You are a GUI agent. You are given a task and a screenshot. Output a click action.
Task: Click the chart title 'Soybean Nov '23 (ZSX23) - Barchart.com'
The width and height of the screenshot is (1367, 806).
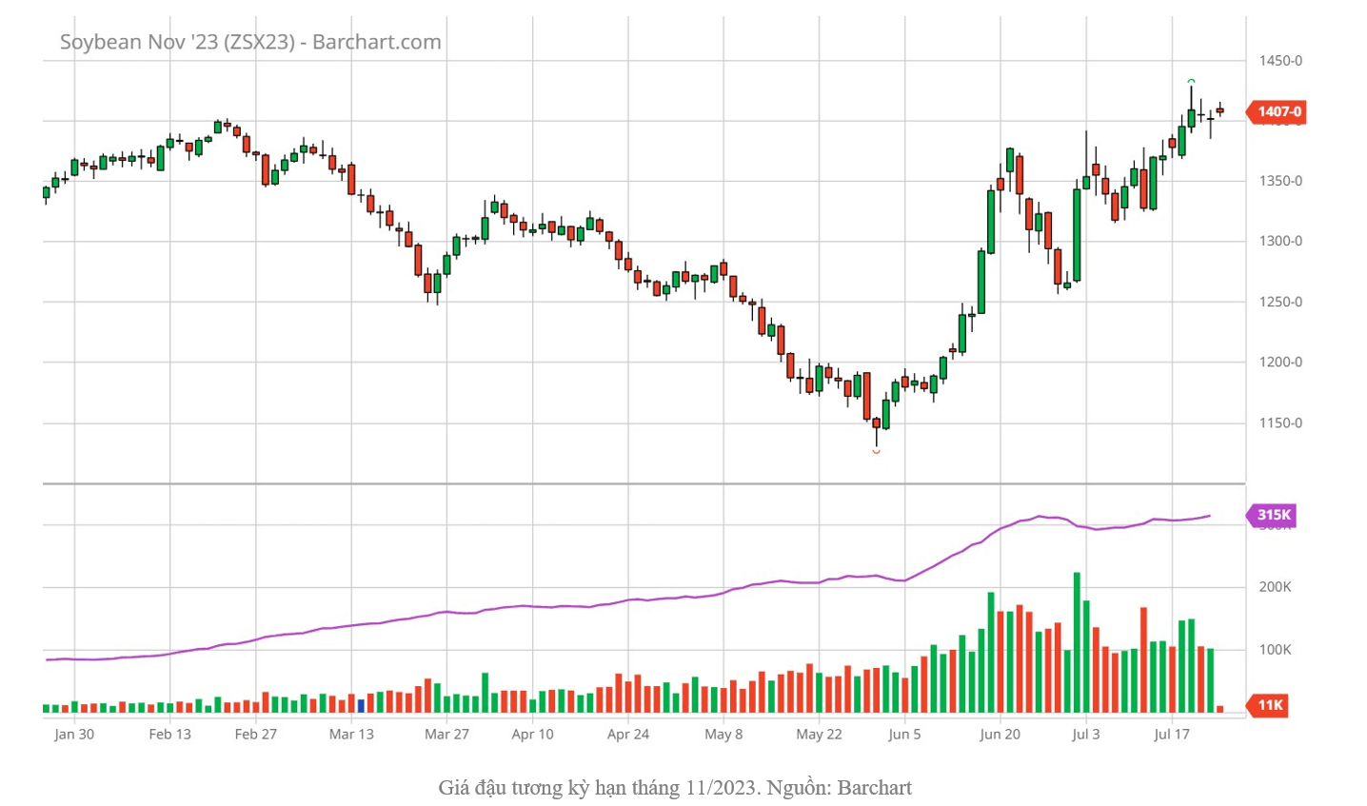[x=250, y=42]
